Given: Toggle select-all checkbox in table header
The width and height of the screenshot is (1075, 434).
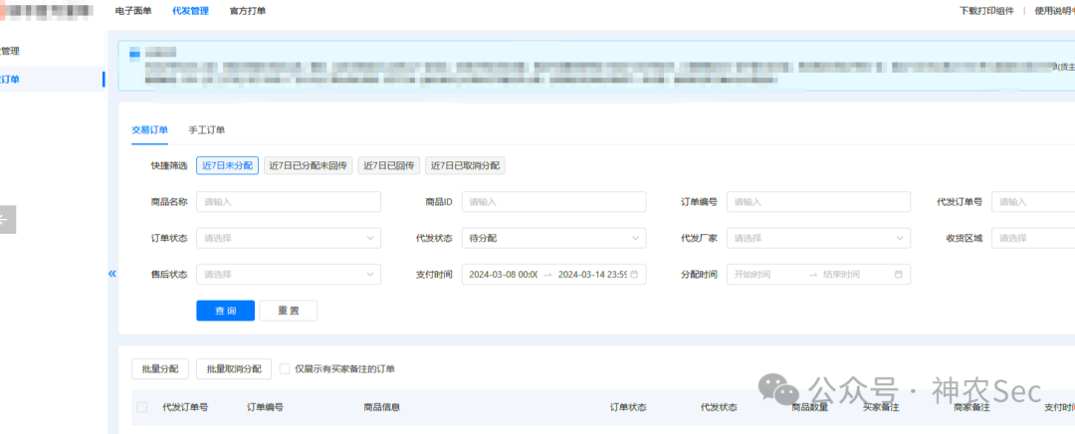Looking at the screenshot, I should point(142,407).
